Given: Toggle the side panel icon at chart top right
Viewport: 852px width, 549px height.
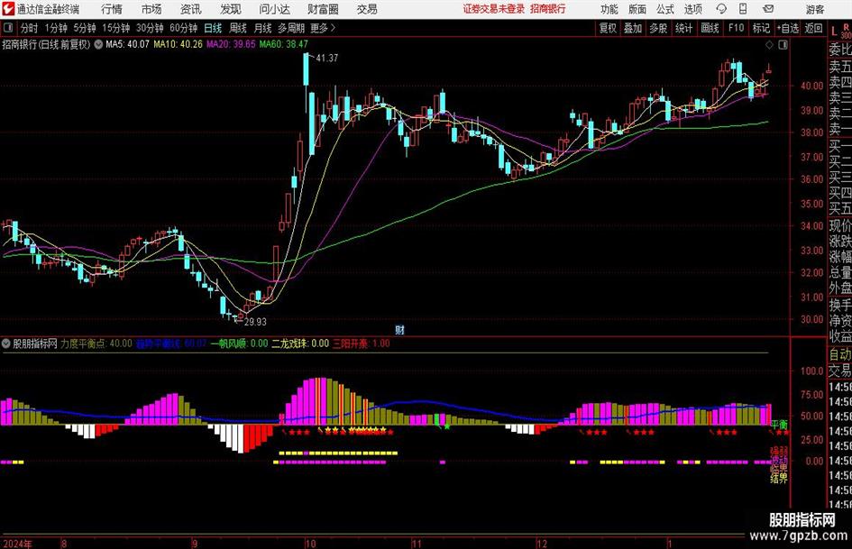Looking at the screenshot, I should [783, 45].
